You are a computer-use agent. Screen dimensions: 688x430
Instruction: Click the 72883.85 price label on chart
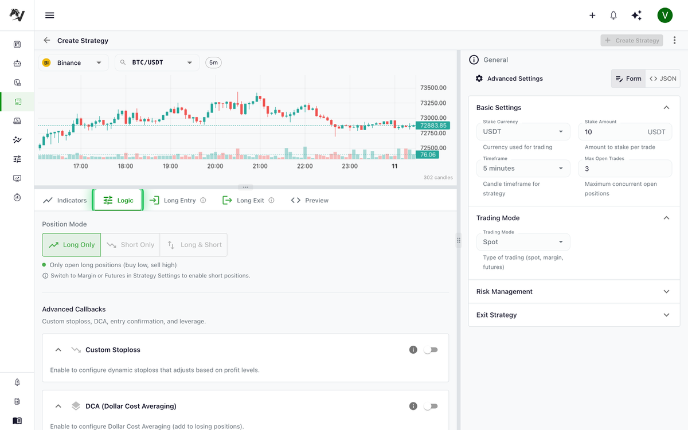[x=433, y=126]
